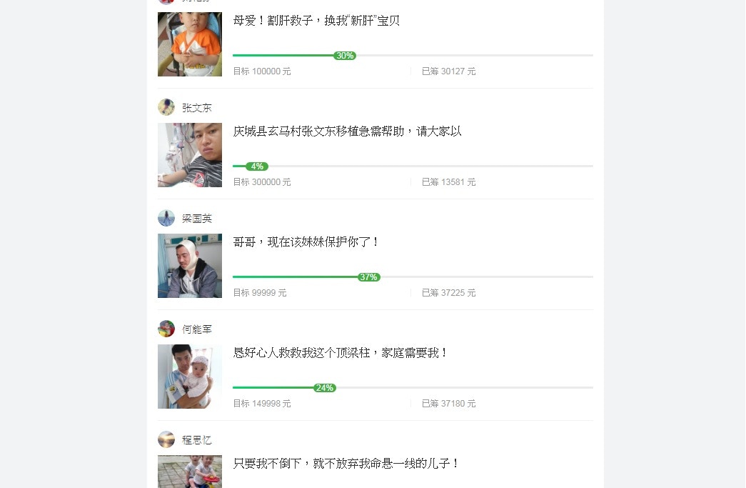Click 梁国英's round avatar icon
This screenshot has width=746, height=488.
click(x=166, y=218)
